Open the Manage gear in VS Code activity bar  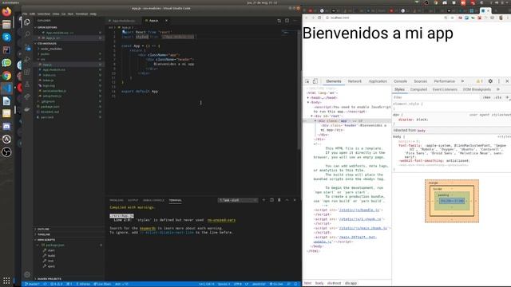click(27, 274)
